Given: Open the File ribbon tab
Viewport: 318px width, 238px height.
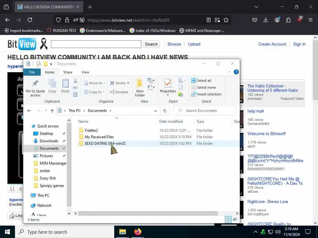Looking at the screenshot, I should 32,72.
